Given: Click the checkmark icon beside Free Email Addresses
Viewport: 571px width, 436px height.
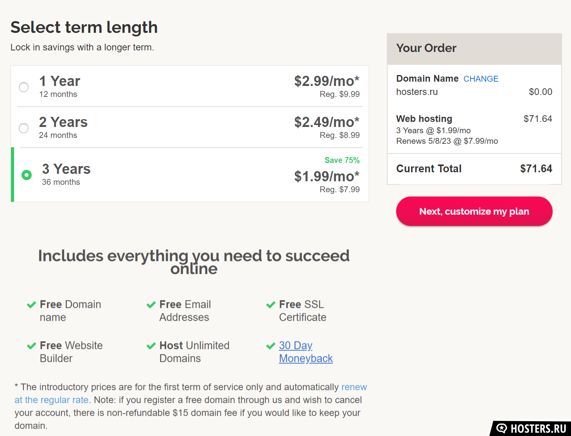Looking at the screenshot, I should pos(151,305).
